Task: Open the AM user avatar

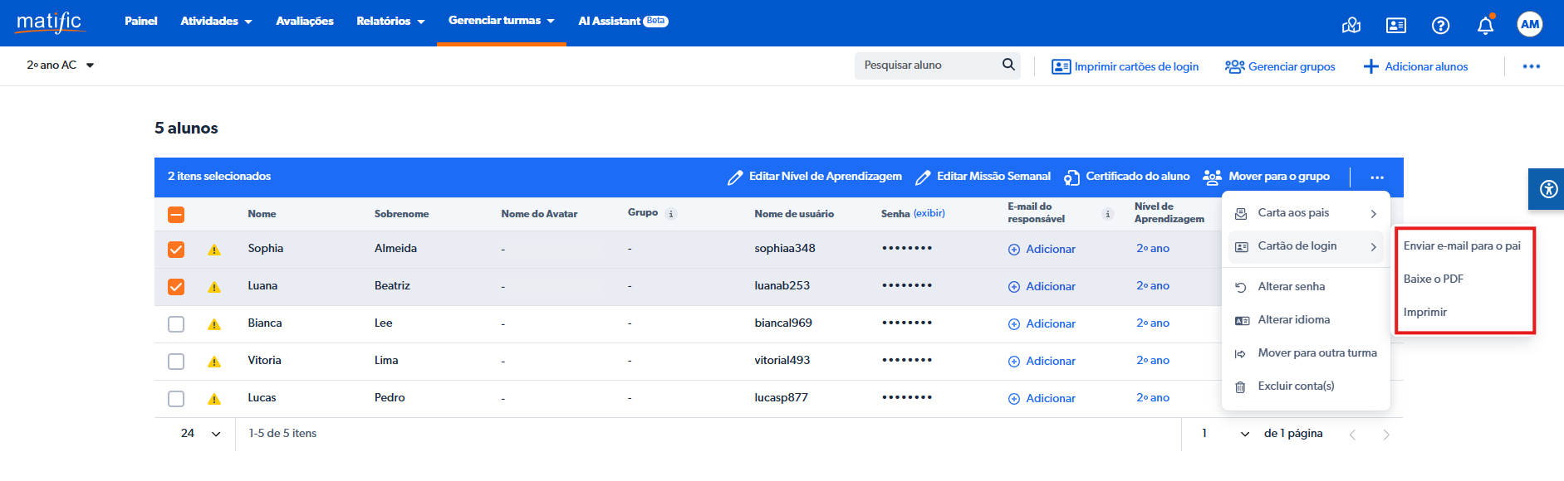Action: pos(1529,24)
